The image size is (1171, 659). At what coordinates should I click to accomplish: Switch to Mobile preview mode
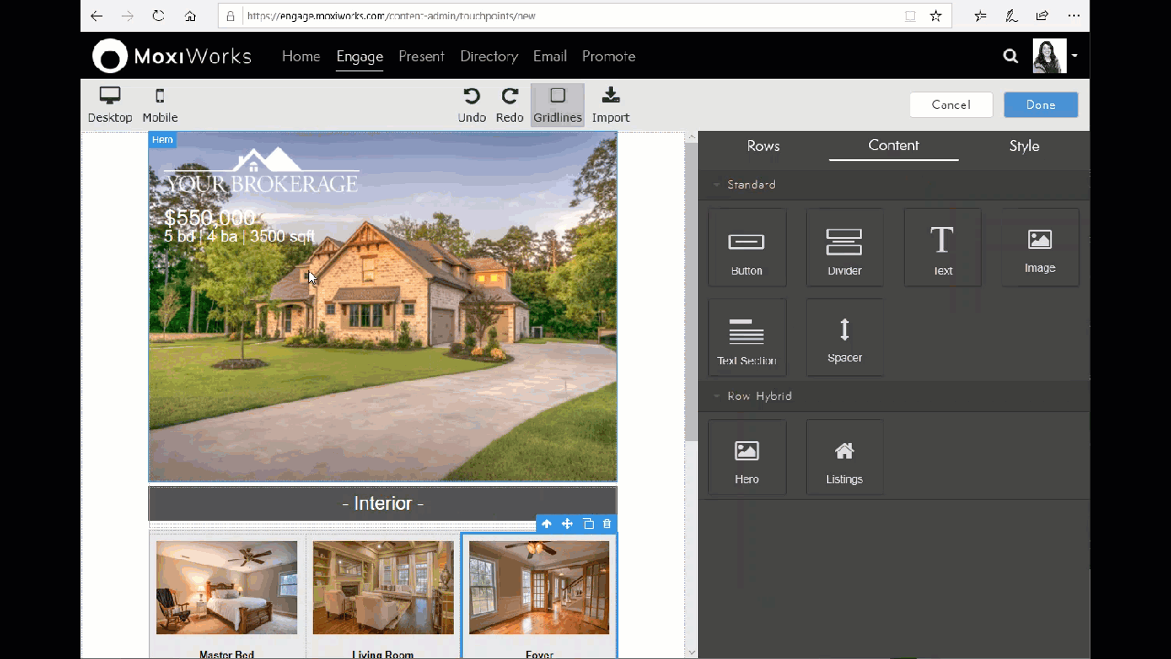pyautogui.click(x=160, y=104)
